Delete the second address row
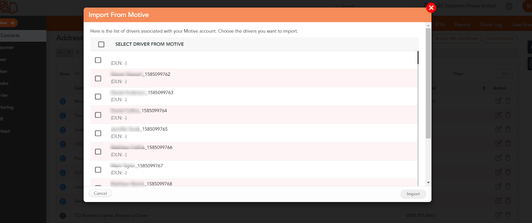532x223 pixels. [508, 115]
